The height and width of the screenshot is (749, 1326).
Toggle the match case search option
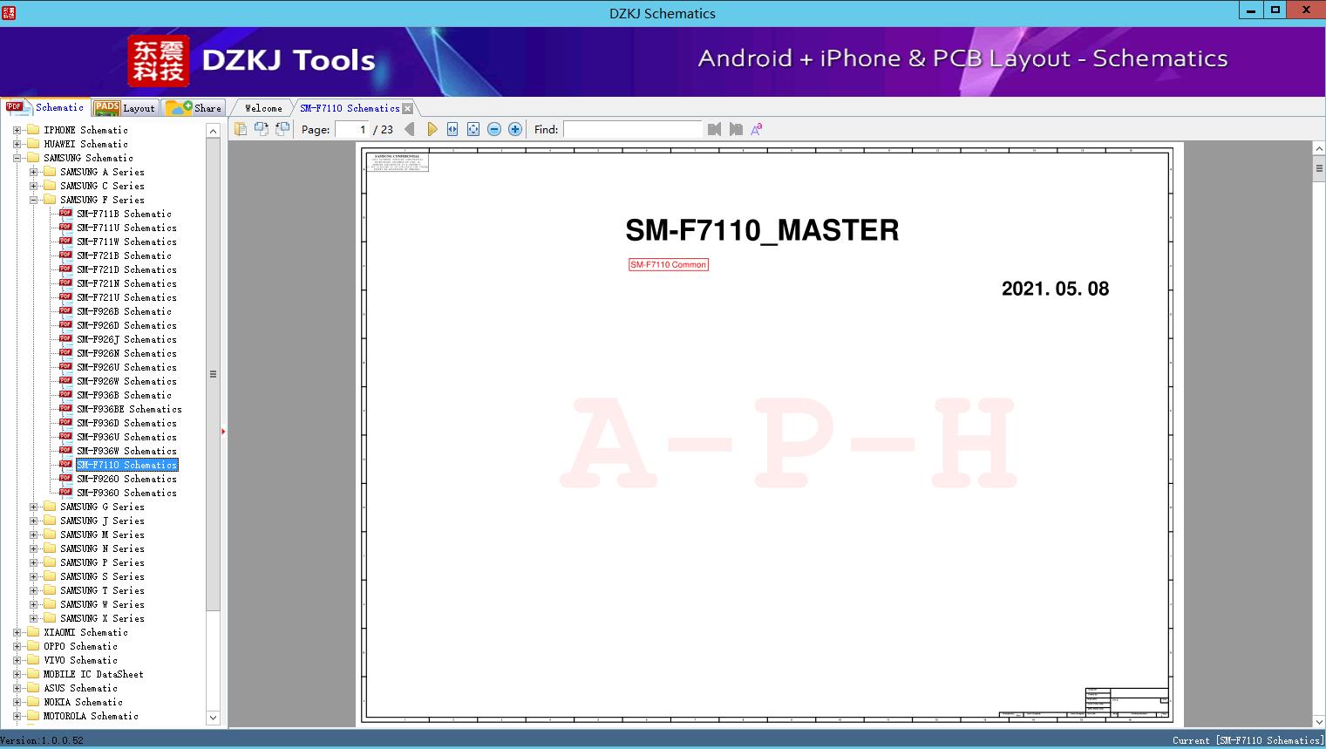tap(757, 129)
